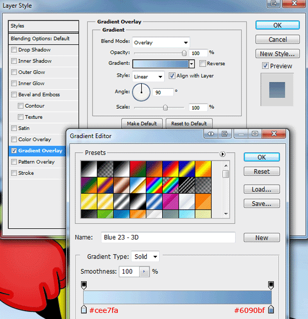Click the Scale slider handle

click(x=165, y=107)
